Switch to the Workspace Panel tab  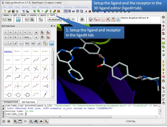pyautogui.click(x=10, y=102)
